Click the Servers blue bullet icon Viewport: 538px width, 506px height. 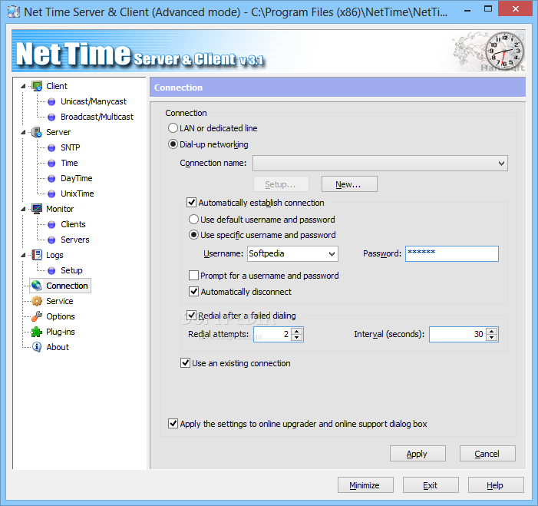51,240
